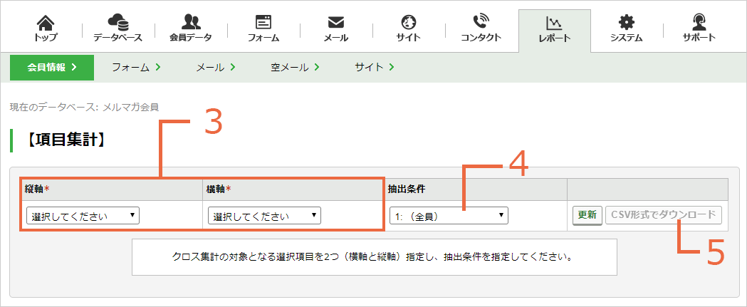The image size is (747, 307).
Task: Switch to the メール report sub-tab
Action: 216,67
